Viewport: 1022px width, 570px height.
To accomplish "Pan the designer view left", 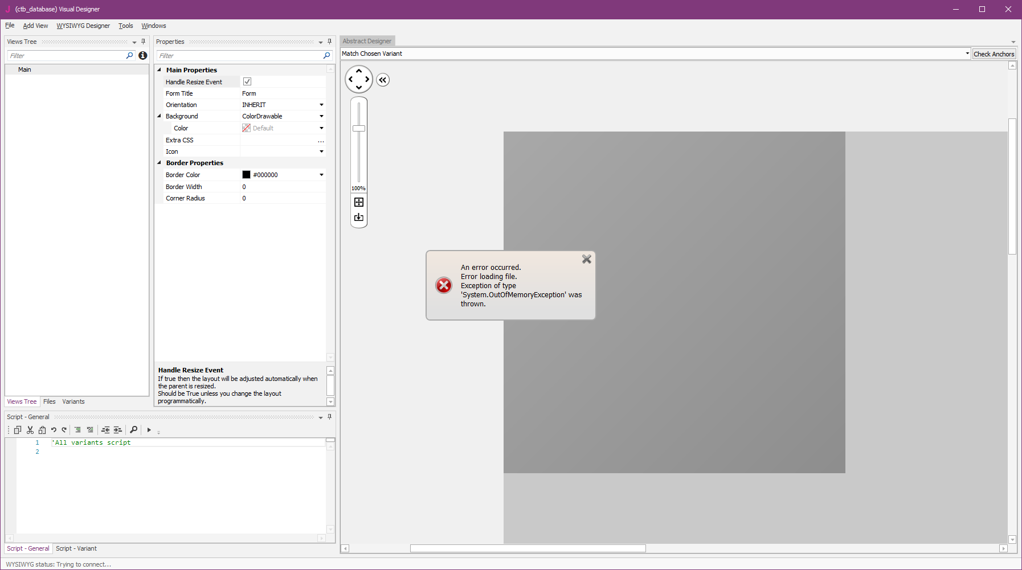I will [350, 79].
